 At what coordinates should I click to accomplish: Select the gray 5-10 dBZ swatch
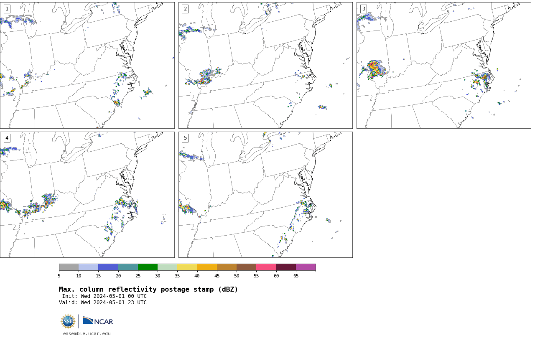click(x=69, y=267)
